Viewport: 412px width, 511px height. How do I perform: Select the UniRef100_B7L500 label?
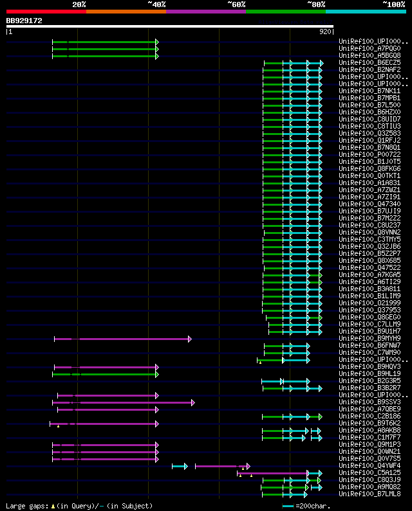(x=370, y=105)
